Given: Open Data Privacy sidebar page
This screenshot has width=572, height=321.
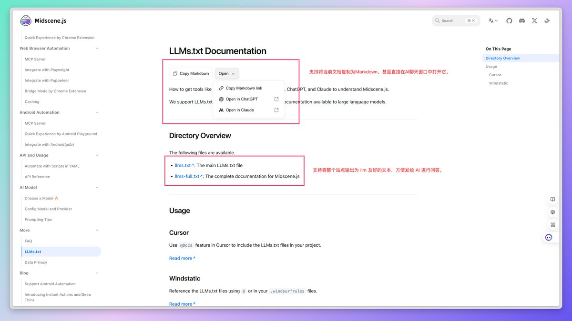Looking at the screenshot, I should [x=36, y=262].
